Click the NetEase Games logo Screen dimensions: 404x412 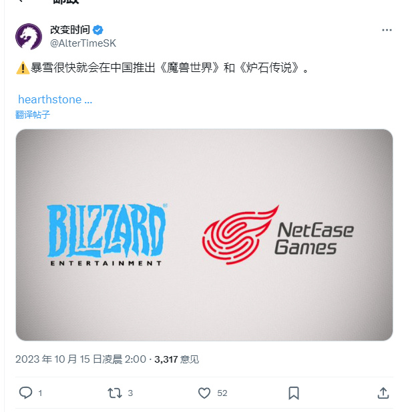[x=278, y=235]
